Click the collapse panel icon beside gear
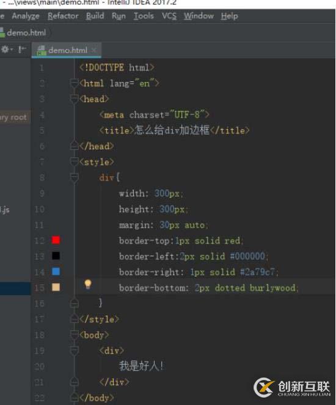This screenshot has width=336, height=405. (23, 49)
